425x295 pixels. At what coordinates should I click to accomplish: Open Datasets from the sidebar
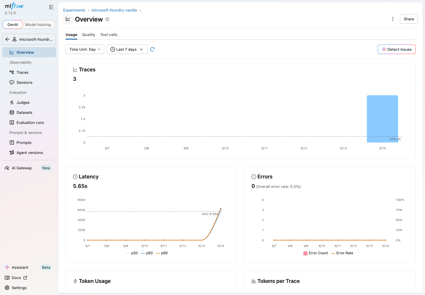tap(29, 112)
